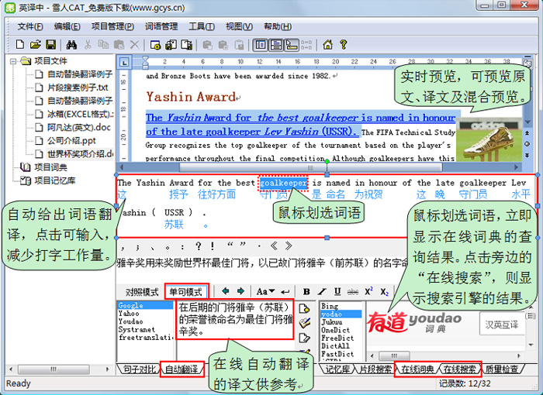The width and height of the screenshot is (543, 395).
Task: Open help via question mark icon
Action: (x=341, y=45)
